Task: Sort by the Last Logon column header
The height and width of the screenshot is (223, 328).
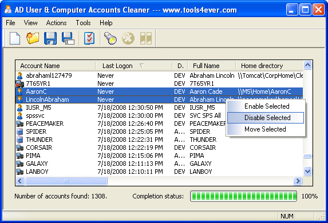Action: 134,66
